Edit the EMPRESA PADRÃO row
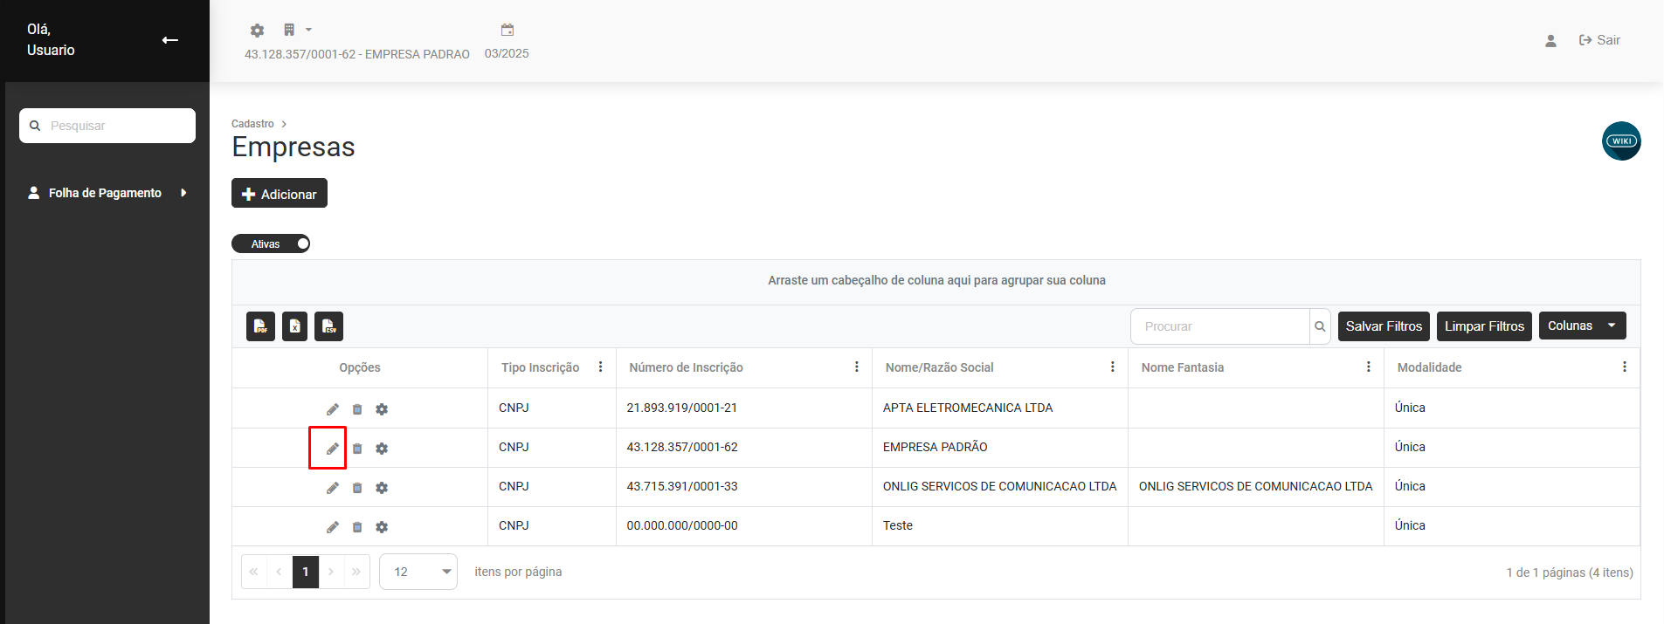1664x624 pixels. [x=332, y=449]
